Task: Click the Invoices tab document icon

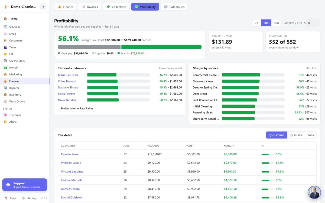Action: click(84, 7)
